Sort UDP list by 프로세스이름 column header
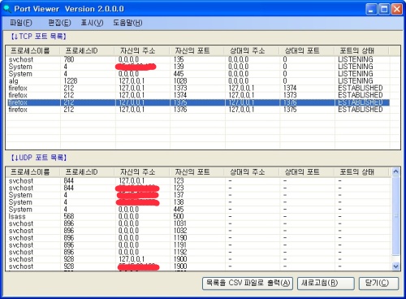The height and width of the screenshot is (299, 406). [33, 172]
